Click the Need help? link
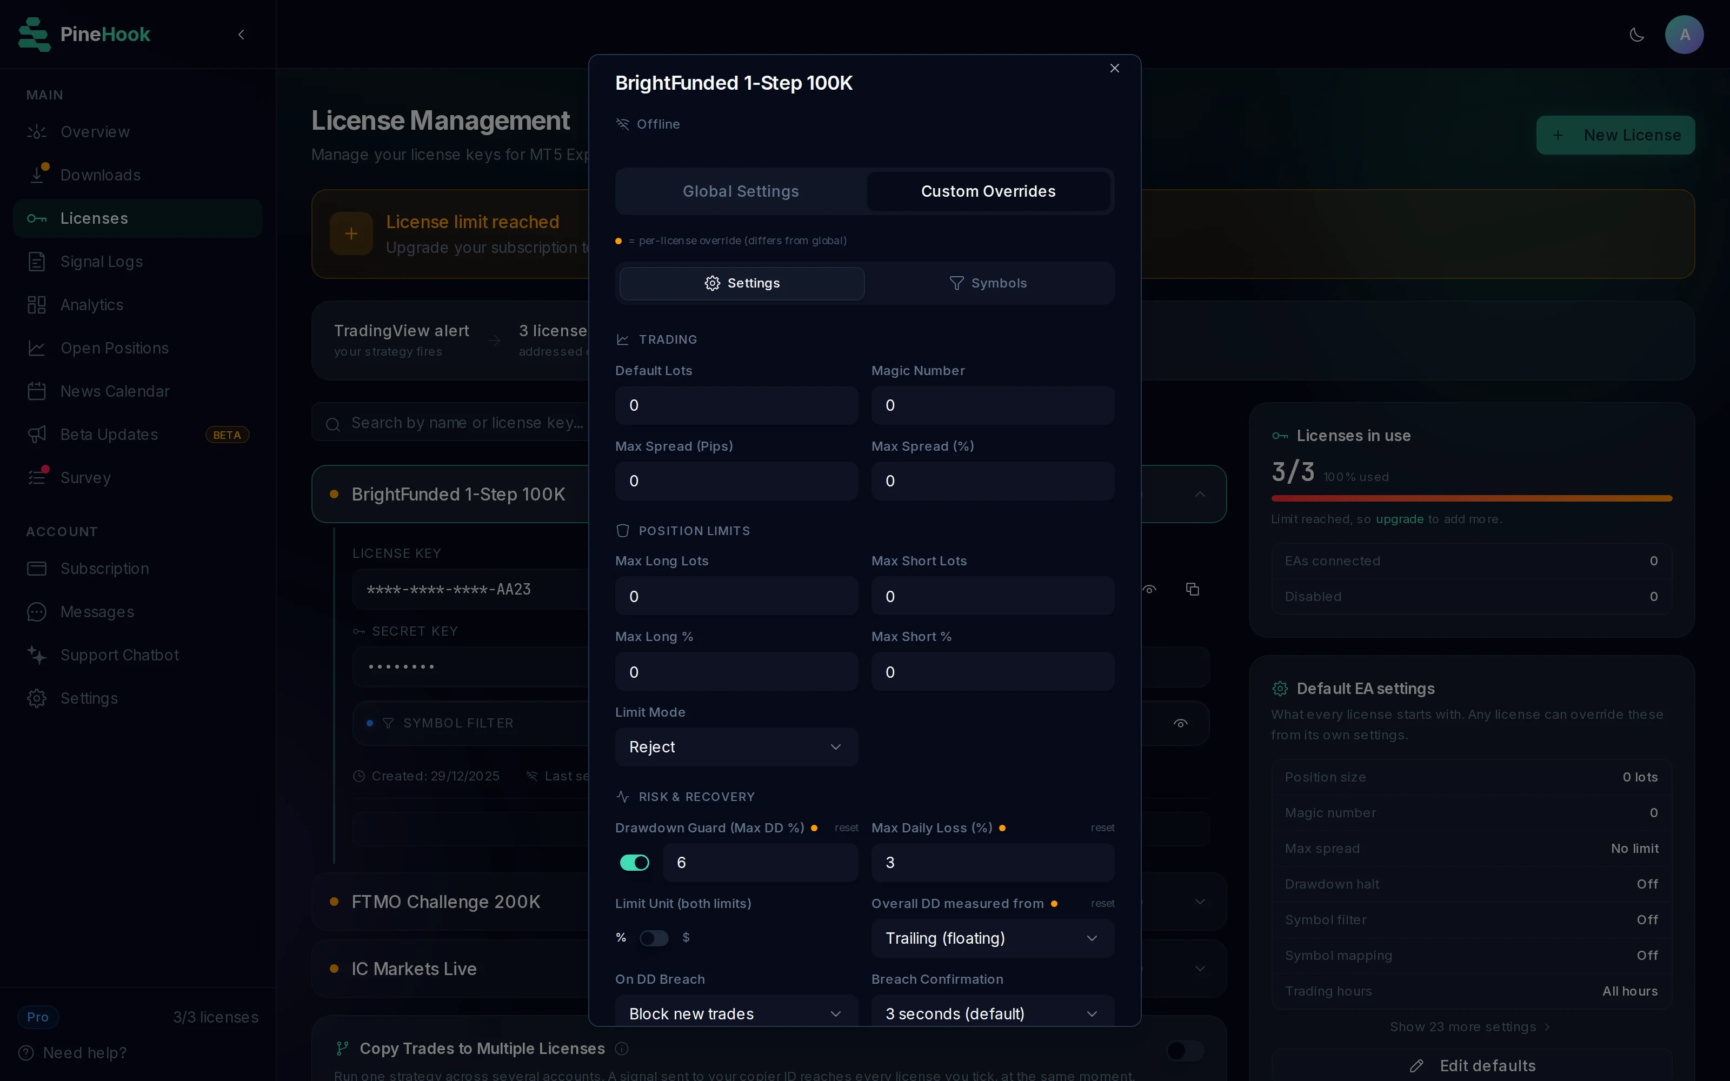The height and width of the screenshot is (1081, 1730). coord(84,1052)
